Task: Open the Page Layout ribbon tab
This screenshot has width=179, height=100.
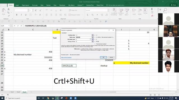Action: pyautogui.click(x=25, y=5)
